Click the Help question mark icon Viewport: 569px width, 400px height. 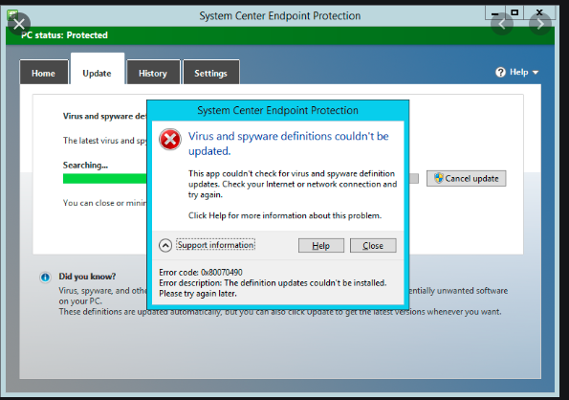[x=500, y=72]
